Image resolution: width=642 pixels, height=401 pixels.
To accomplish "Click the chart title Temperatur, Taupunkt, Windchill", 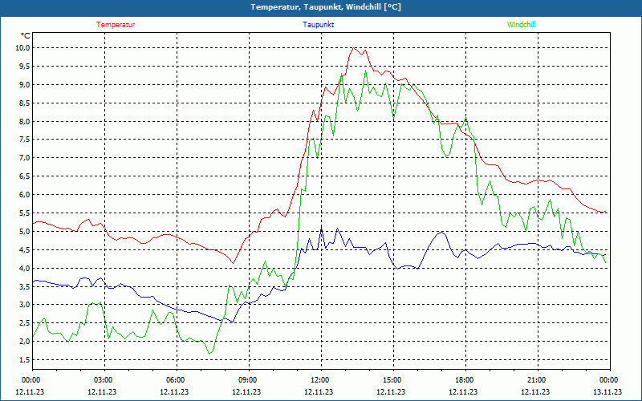I will [x=326, y=7].
